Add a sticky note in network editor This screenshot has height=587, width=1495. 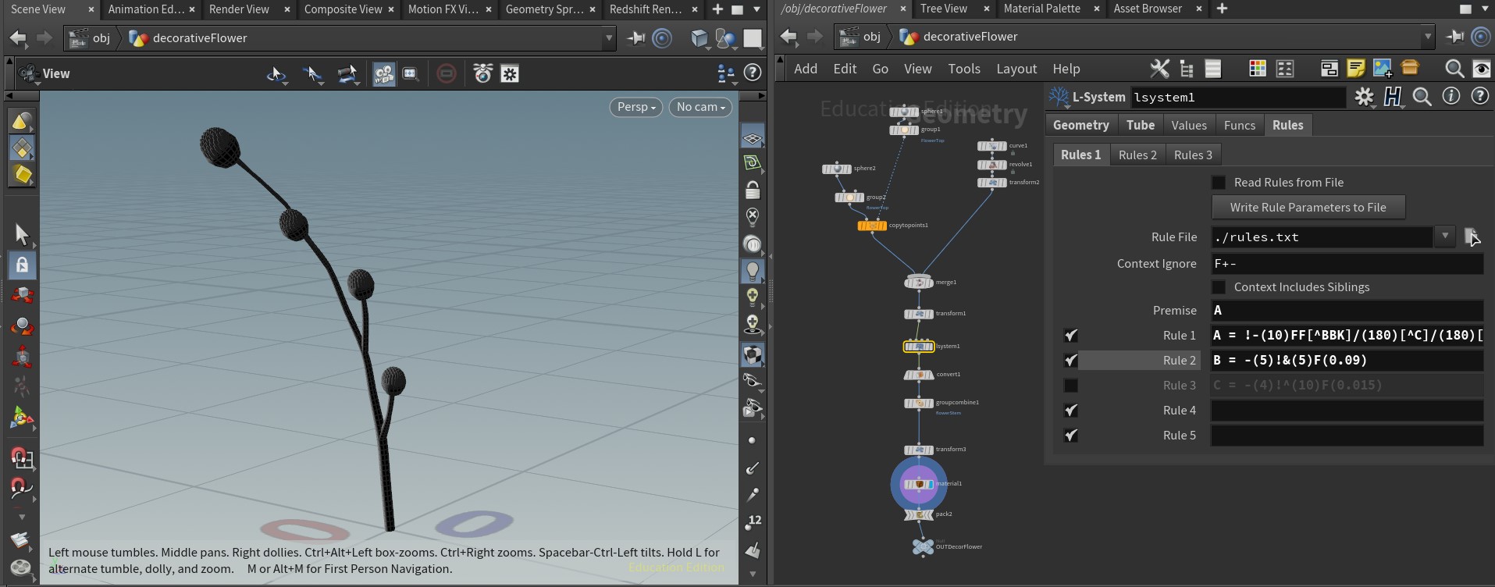click(1356, 69)
